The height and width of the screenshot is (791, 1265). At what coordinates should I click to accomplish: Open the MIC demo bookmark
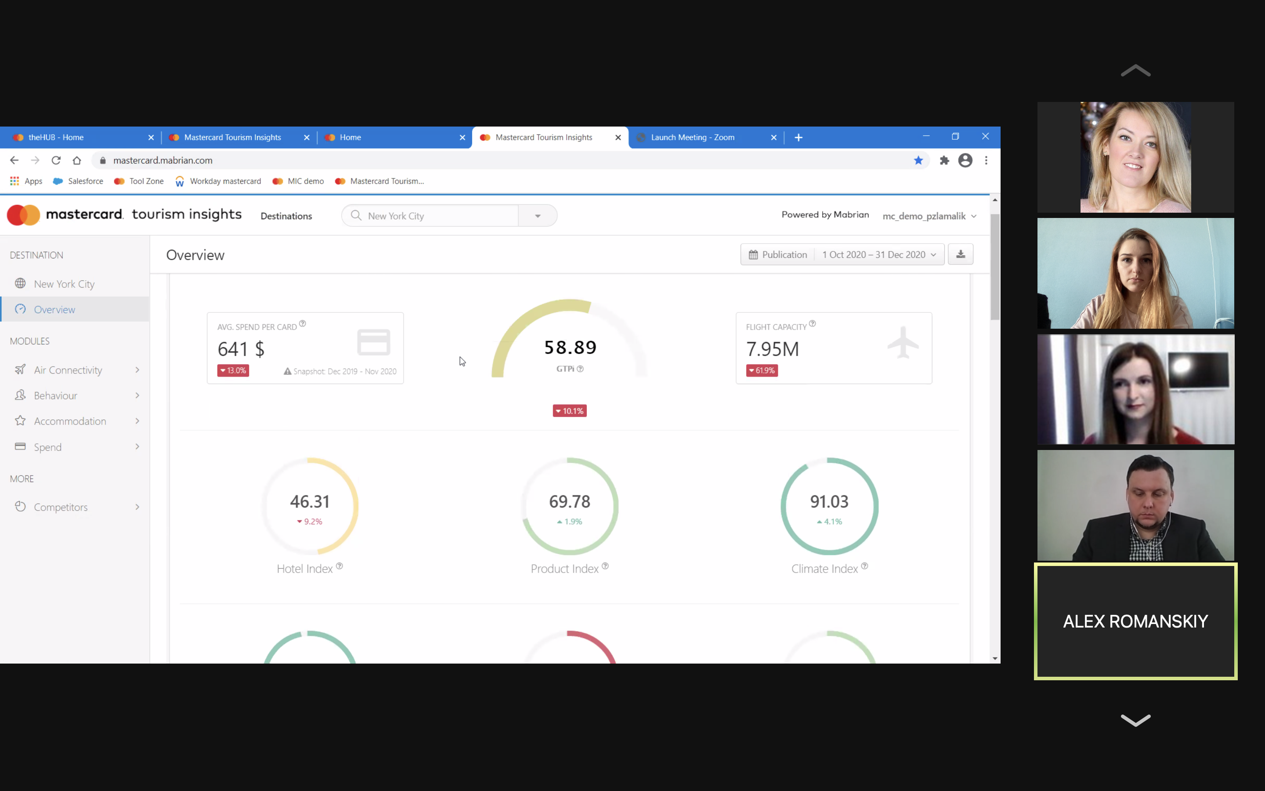click(299, 181)
